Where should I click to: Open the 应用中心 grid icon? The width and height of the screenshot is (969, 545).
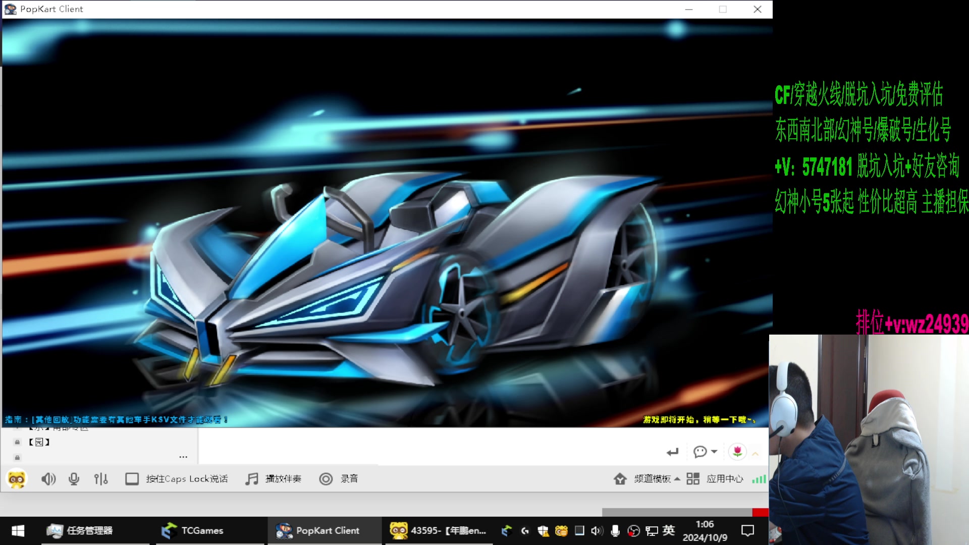click(693, 478)
